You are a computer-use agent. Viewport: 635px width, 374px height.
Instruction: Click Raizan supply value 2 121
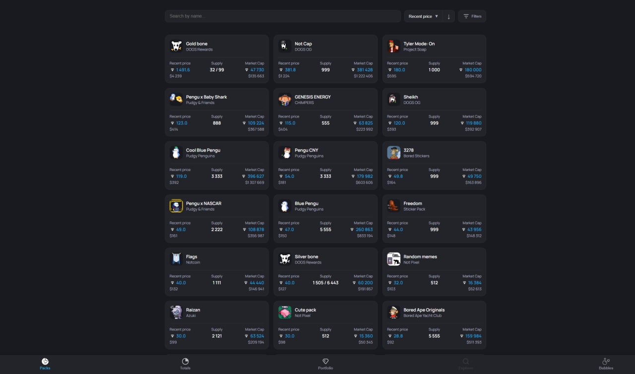pos(217,336)
